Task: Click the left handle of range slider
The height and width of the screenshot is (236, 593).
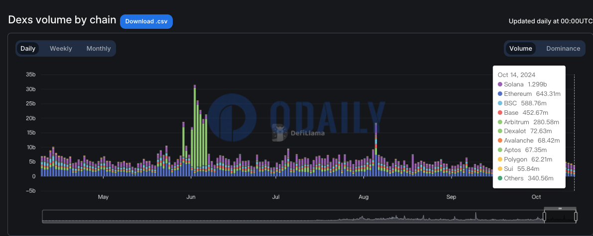Action: point(545,216)
